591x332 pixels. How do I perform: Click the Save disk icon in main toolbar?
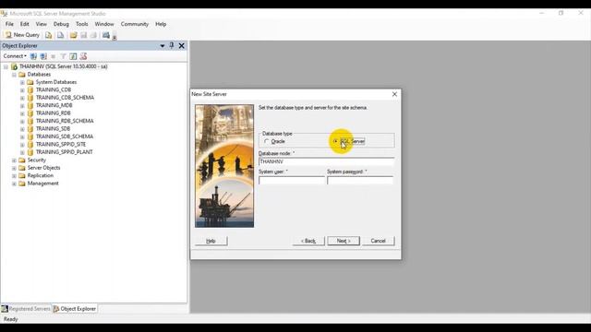click(84, 35)
